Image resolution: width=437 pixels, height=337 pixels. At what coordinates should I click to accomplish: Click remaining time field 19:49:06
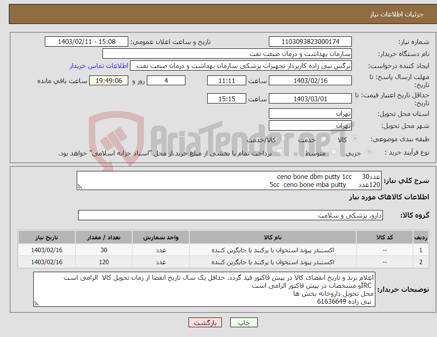pyautogui.click(x=109, y=81)
